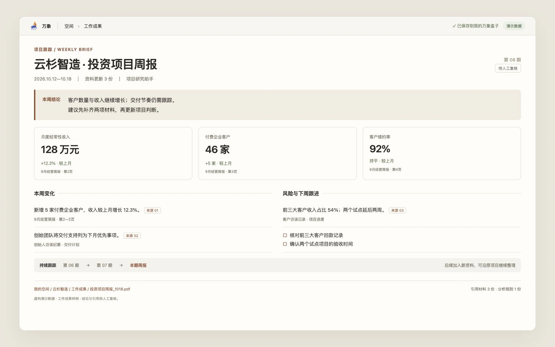The image size is (555, 347).
Task: Click the 2026.10.12—10.18 date range
Action: click(53, 79)
